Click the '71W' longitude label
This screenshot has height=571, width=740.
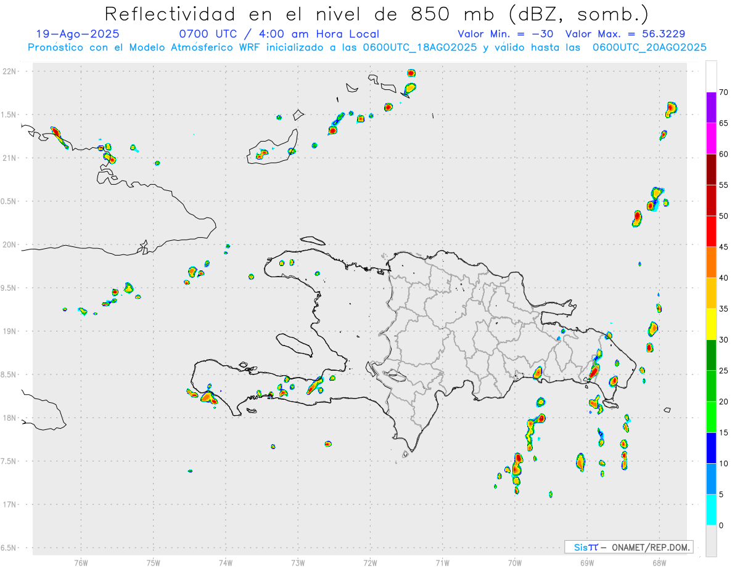(x=443, y=562)
